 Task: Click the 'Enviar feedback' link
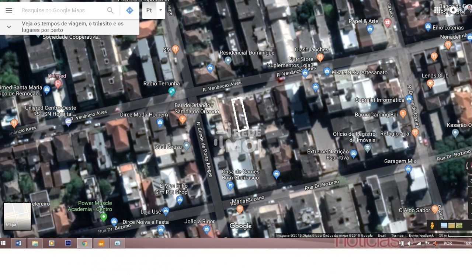point(421,236)
